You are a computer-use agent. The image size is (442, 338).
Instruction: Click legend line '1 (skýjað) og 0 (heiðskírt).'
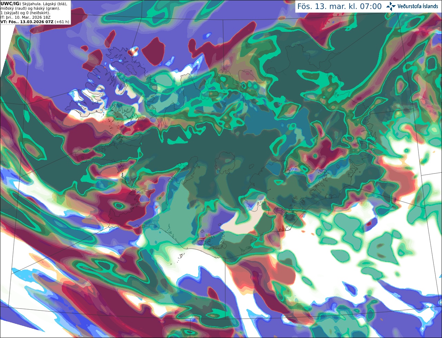pyautogui.click(x=25, y=13)
